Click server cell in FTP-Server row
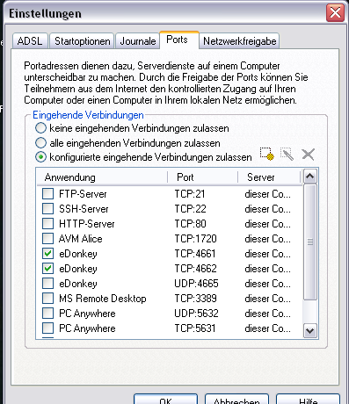Screen dimensions: 349x404 pos(268,194)
